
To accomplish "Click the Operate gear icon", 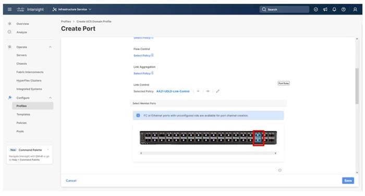I will click(x=9, y=47).
